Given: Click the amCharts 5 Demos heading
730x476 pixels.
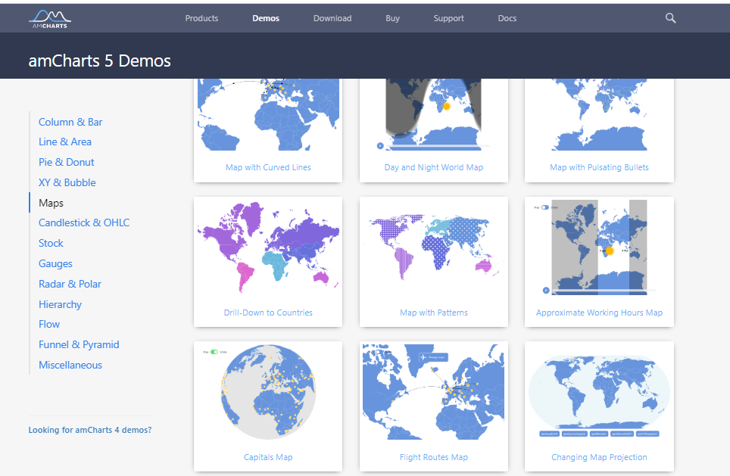Looking at the screenshot, I should pos(100,61).
